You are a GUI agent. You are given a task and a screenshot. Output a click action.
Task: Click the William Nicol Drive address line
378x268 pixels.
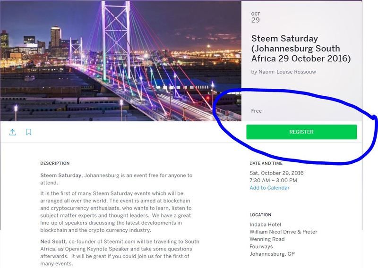[x=283, y=232]
